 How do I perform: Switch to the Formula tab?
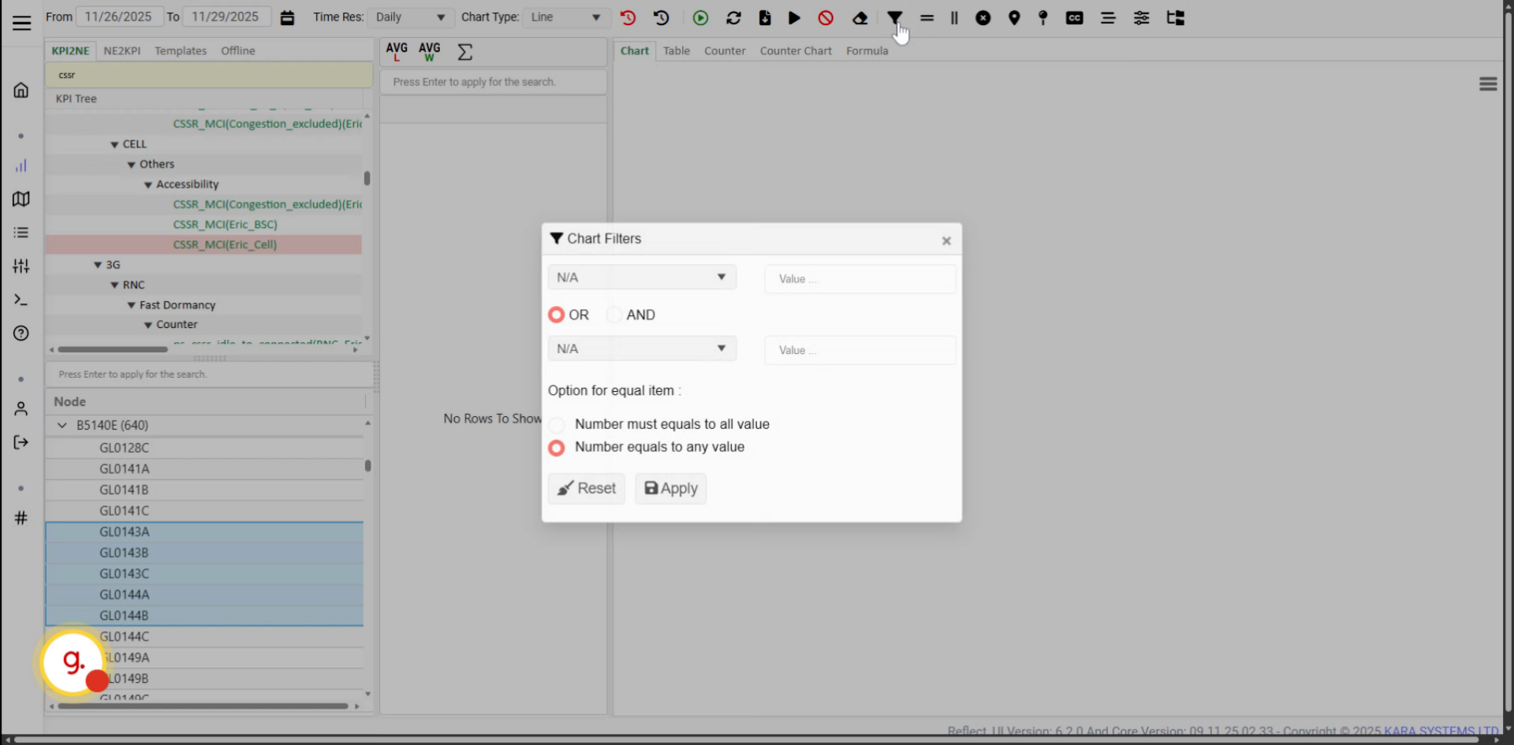(x=867, y=50)
